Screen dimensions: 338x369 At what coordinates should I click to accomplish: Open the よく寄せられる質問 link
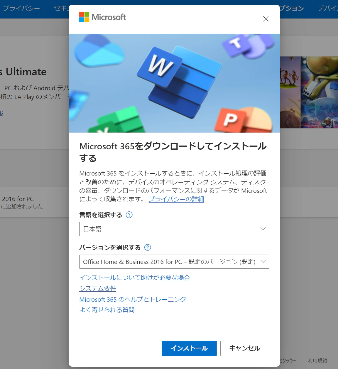point(107,310)
